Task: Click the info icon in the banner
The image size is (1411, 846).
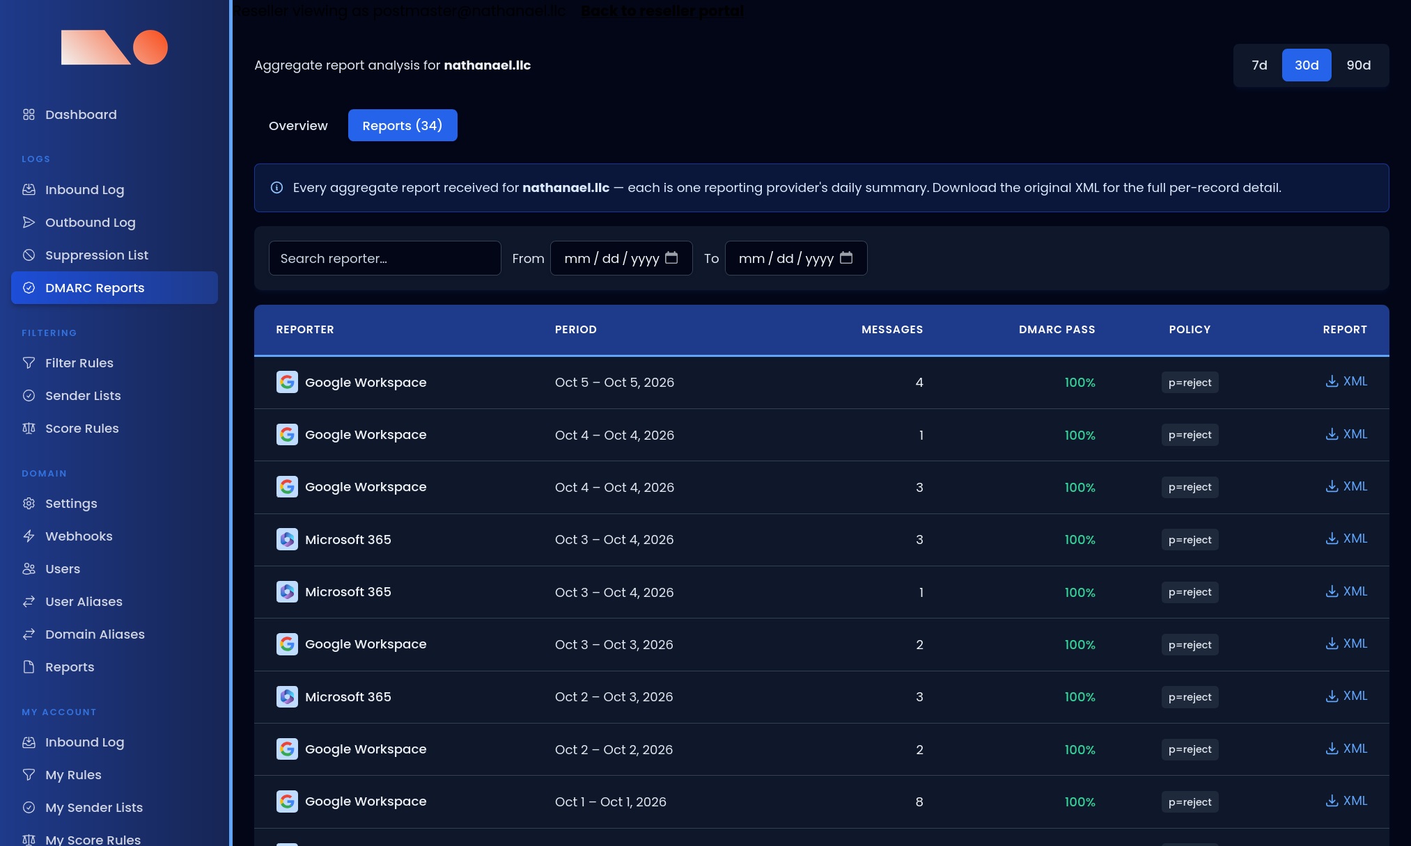Action: pyautogui.click(x=276, y=188)
